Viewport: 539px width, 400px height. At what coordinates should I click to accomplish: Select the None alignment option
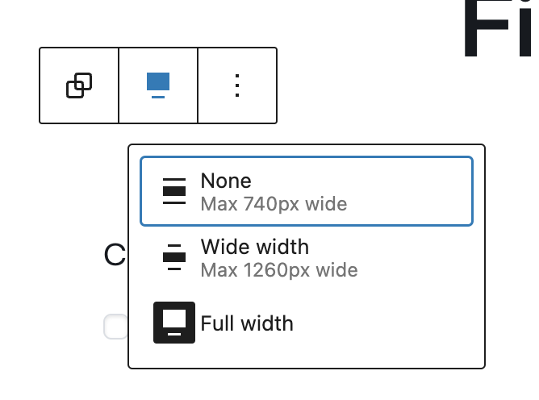(x=307, y=191)
